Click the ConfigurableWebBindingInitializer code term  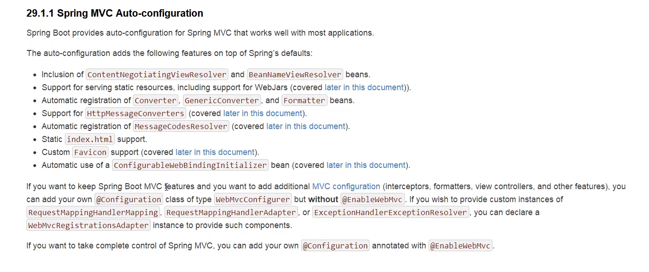pyautogui.click(x=190, y=165)
